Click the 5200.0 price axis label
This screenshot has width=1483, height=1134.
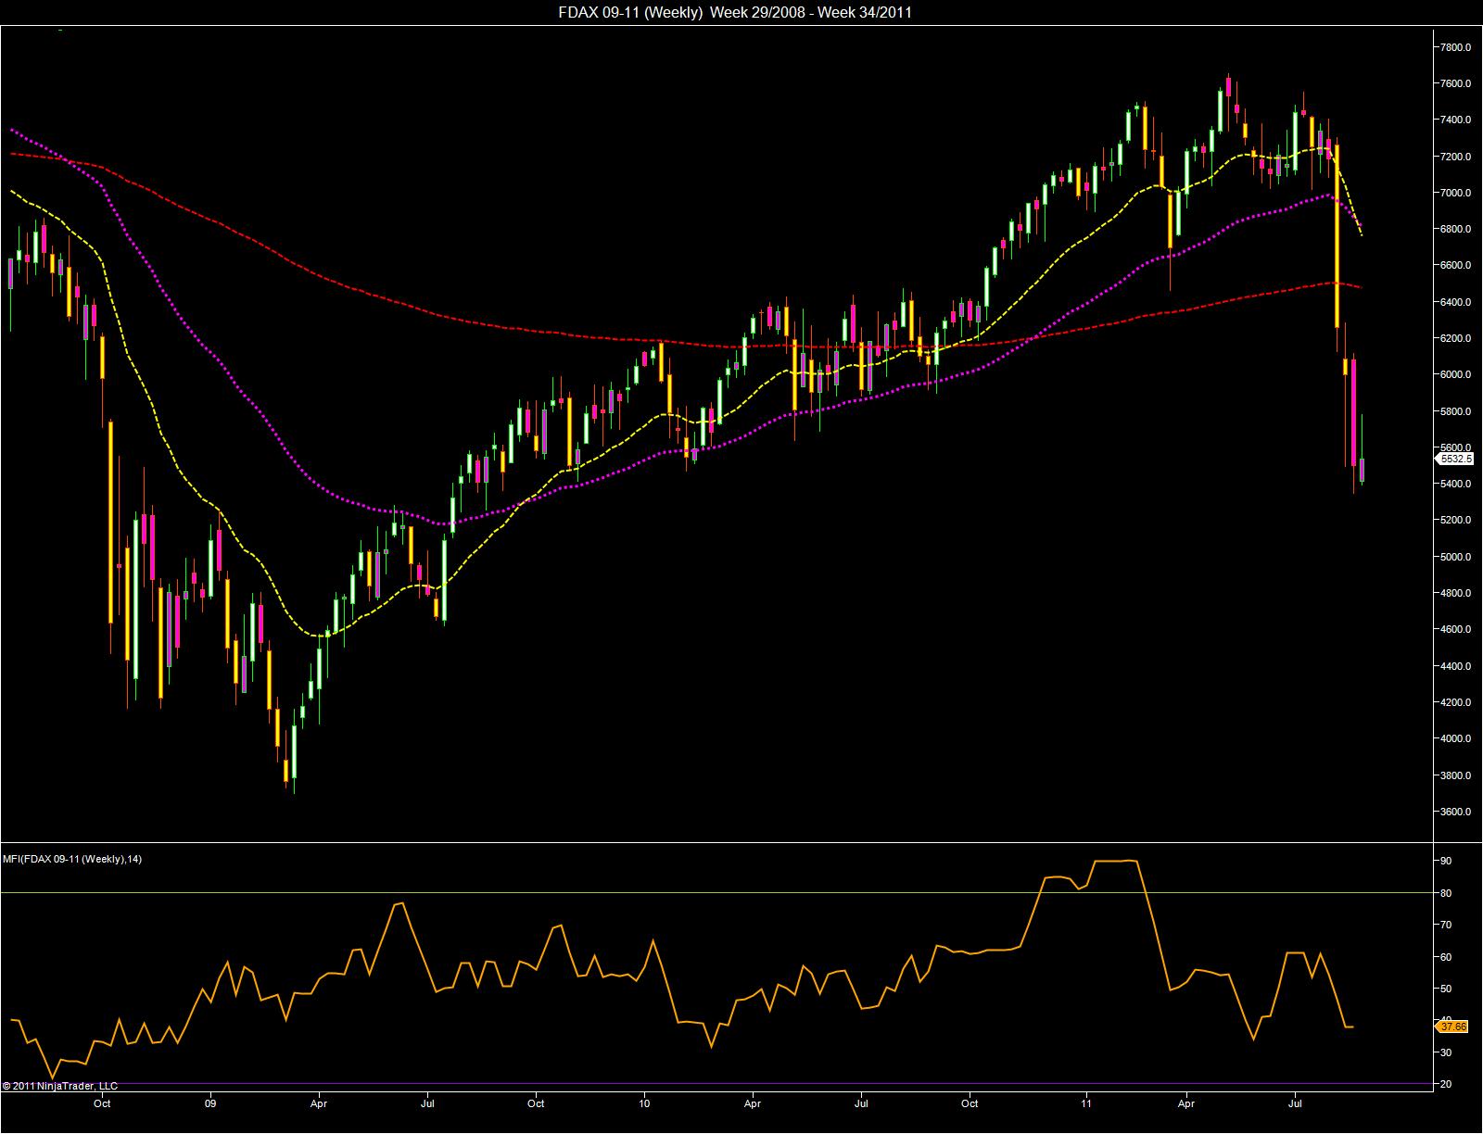click(1456, 521)
